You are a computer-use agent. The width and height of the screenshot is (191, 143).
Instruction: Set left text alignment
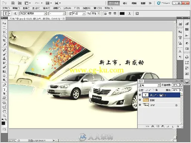click(x=106, y=13)
